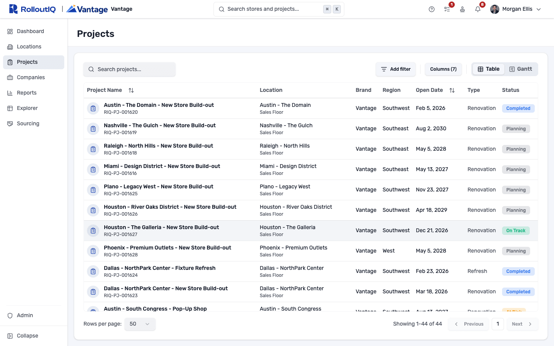Screen dimensions: 554x346
Task: Click project icon for Houston - River Oaks District
Action: pyautogui.click(x=93, y=210)
